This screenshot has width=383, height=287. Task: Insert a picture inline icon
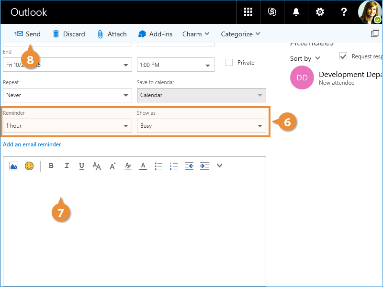click(14, 166)
